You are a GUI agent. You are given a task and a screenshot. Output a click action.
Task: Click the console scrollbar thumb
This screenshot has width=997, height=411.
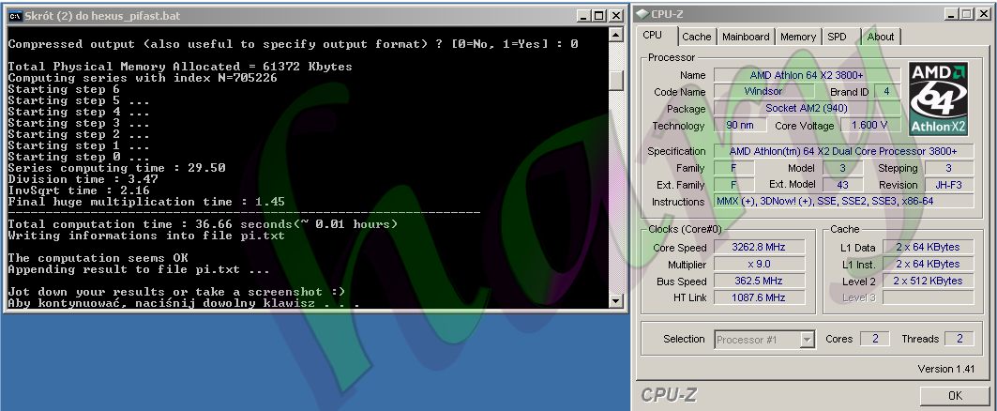[616, 80]
